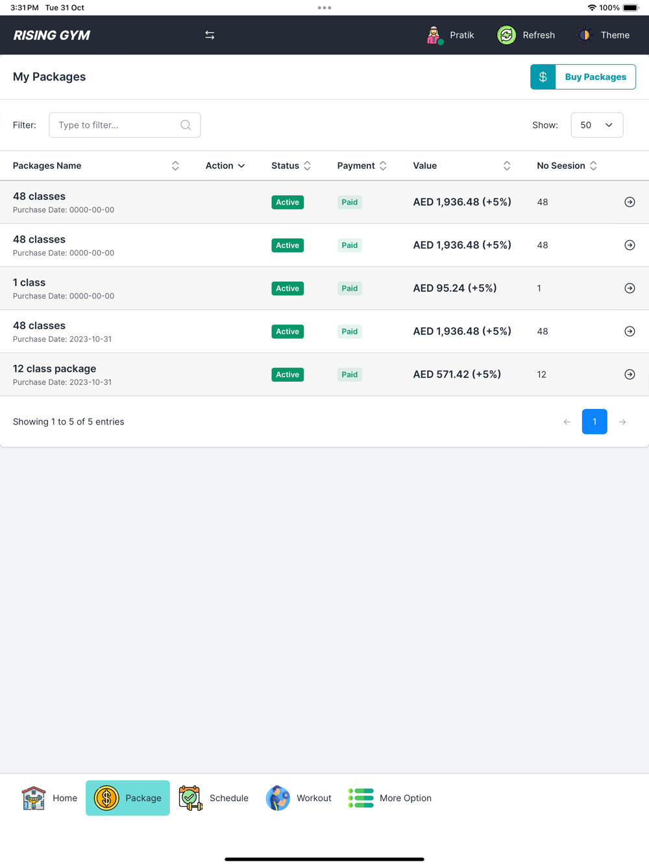The height and width of the screenshot is (866, 649).
Task: Click the Wi-Fi status icon
Action: coord(592,8)
